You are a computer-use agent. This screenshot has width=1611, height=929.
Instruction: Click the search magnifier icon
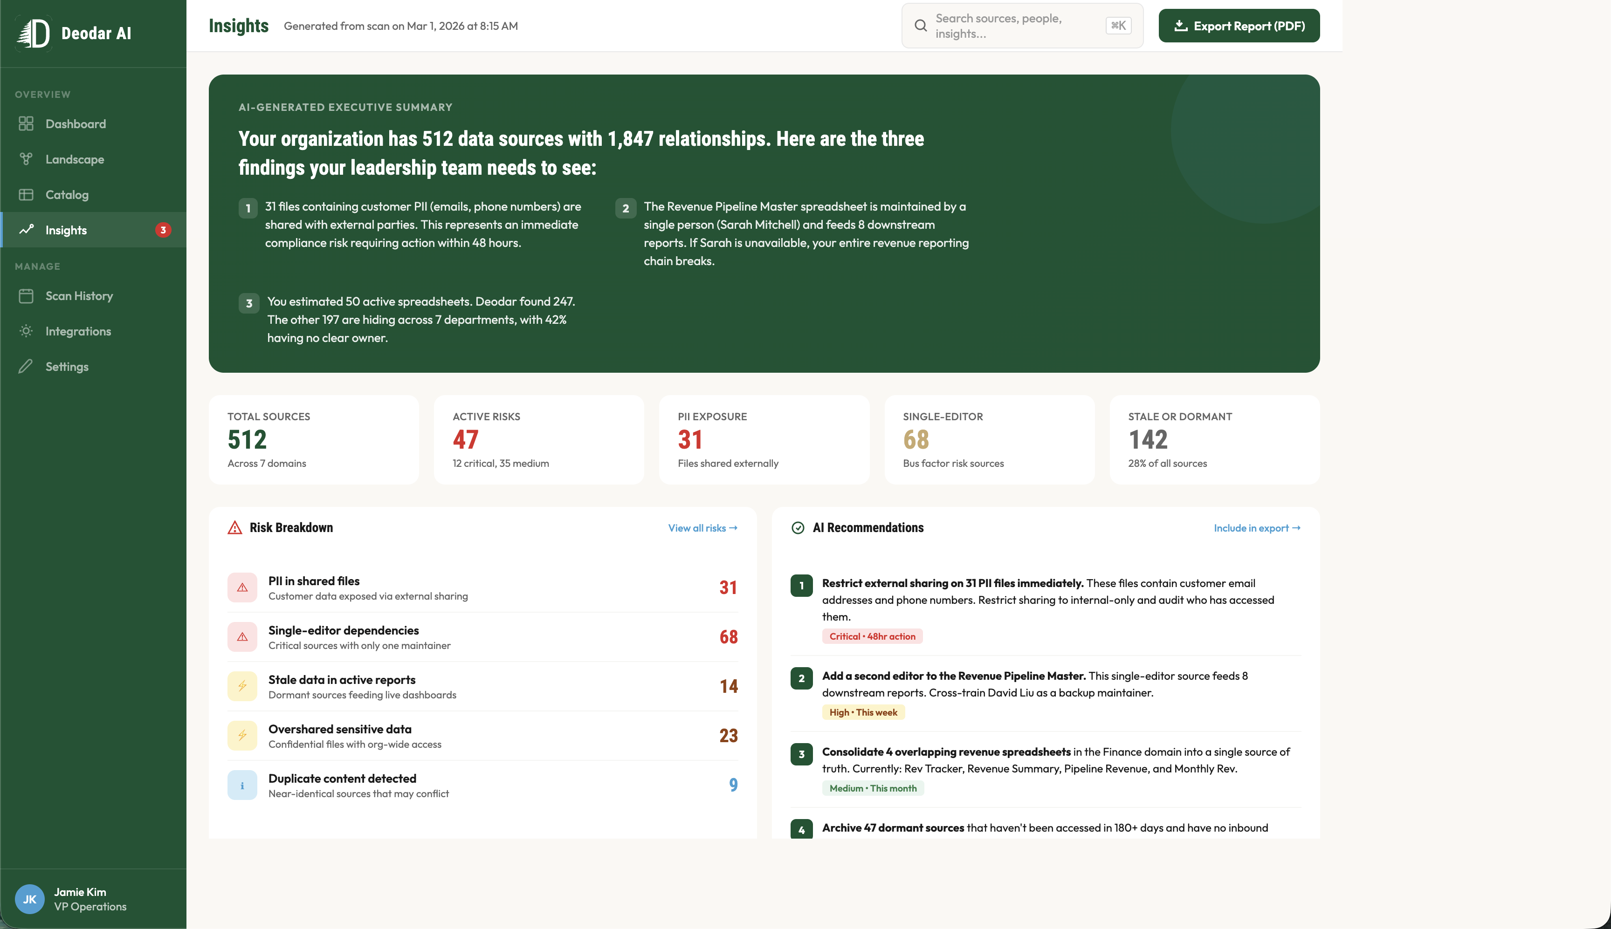[x=920, y=25]
